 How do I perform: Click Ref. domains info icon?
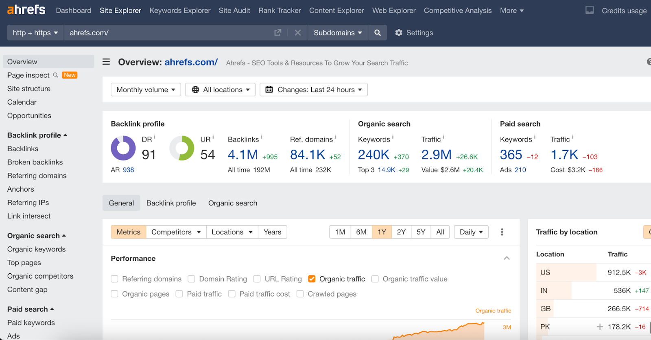(x=336, y=137)
